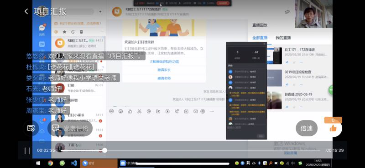Select the scissors screenshot tool
Viewport: 365px width, 168px height.
point(139,111)
